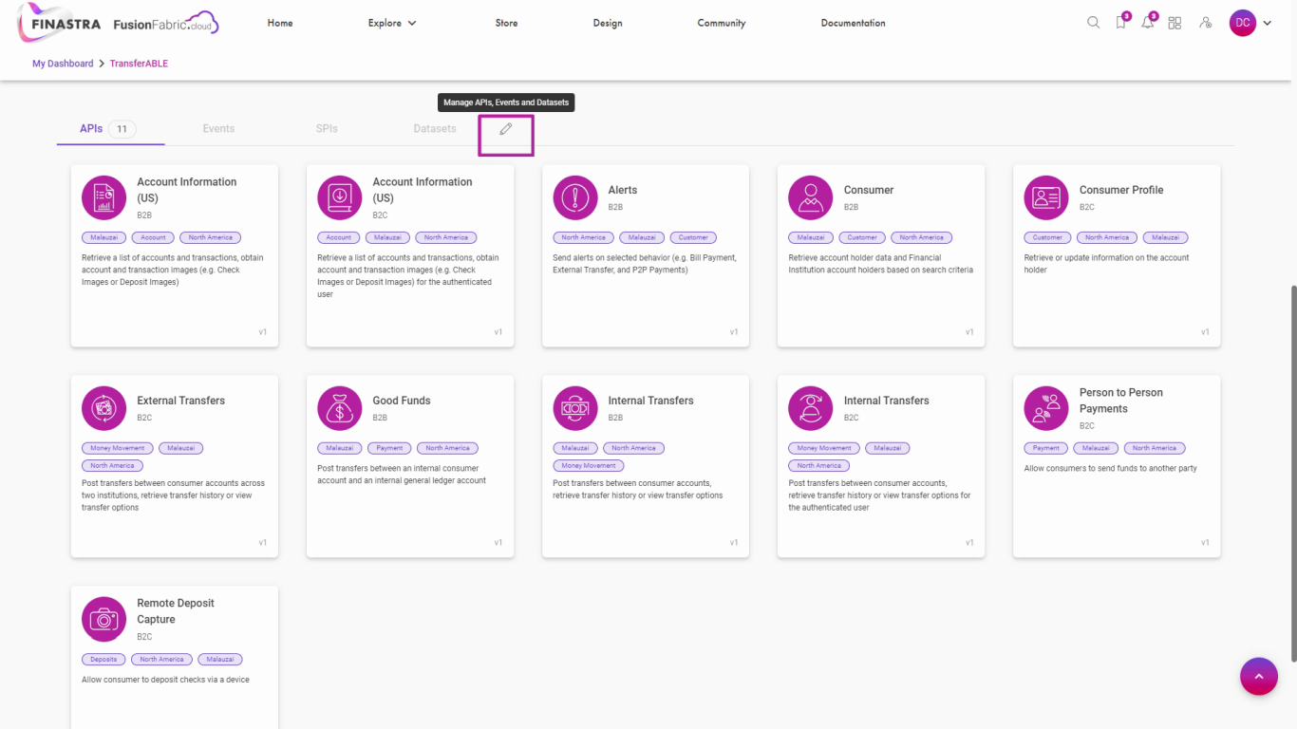Screen dimensions: 1297x729
Task: Open the dashboard grid icon in header
Action: tap(1175, 23)
